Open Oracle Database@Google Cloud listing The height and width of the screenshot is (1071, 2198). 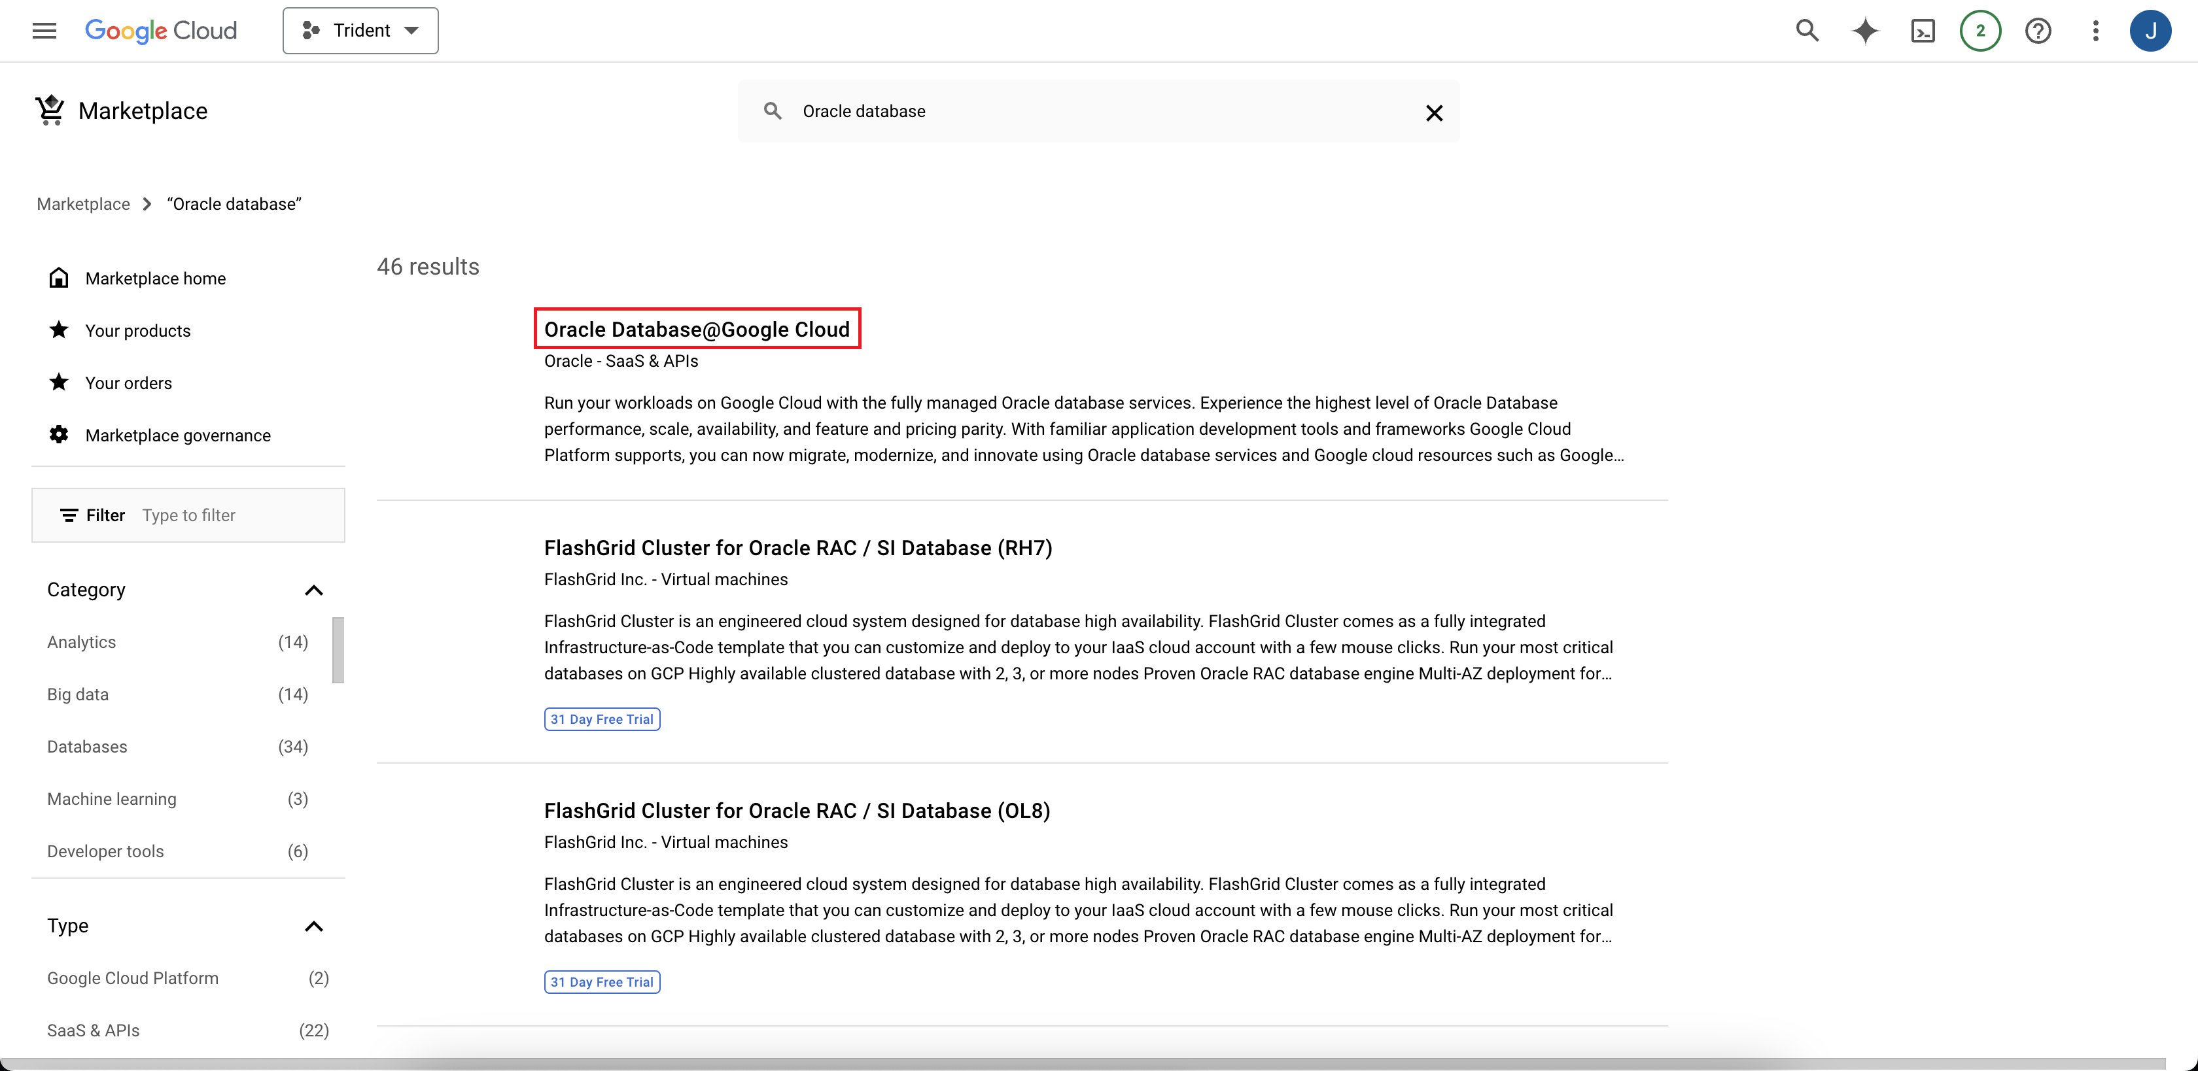click(x=696, y=329)
